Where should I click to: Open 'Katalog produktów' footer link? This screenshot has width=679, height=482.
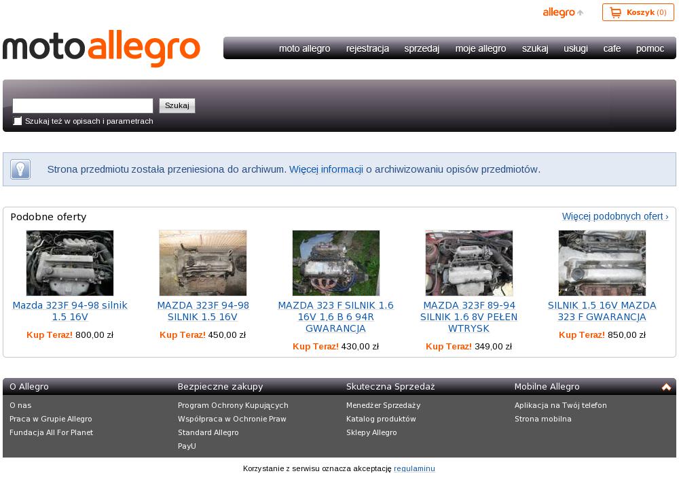coord(381,419)
